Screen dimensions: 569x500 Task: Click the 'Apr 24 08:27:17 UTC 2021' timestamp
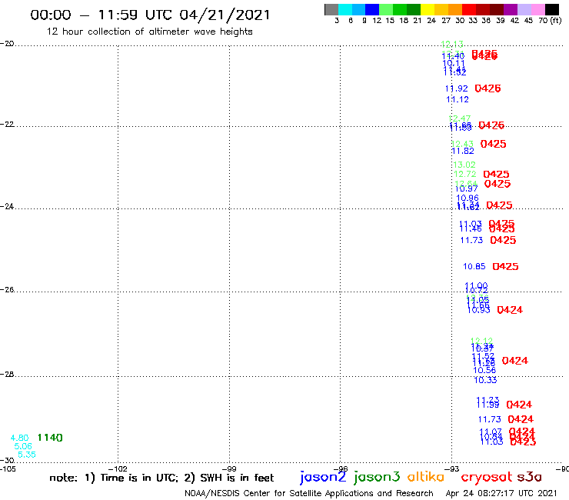tap(501, 493)
